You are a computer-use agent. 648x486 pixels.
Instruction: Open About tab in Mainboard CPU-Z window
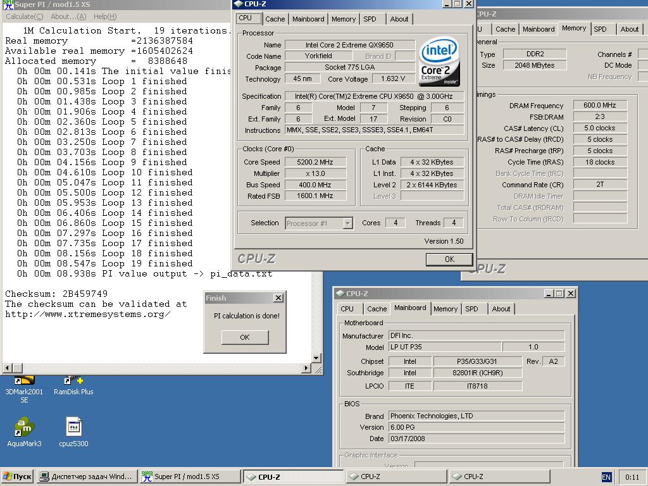pyautogui.click(x=501, y=309)
